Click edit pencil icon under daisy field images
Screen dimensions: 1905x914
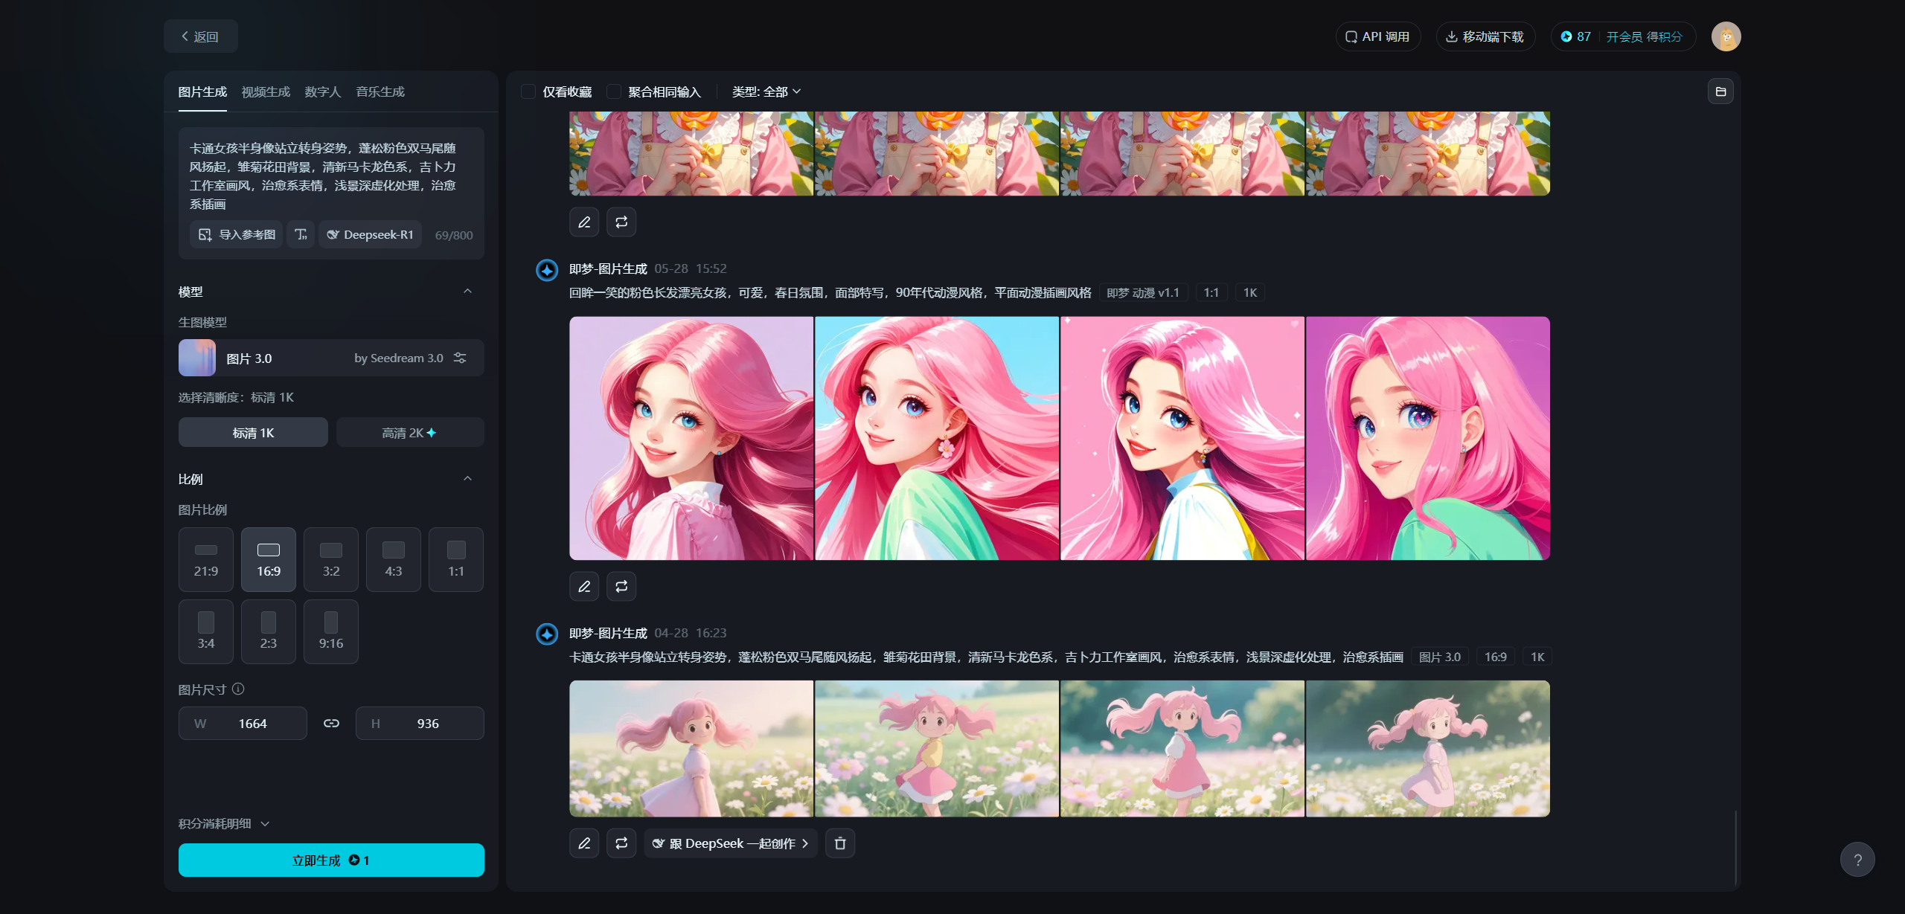584,843
